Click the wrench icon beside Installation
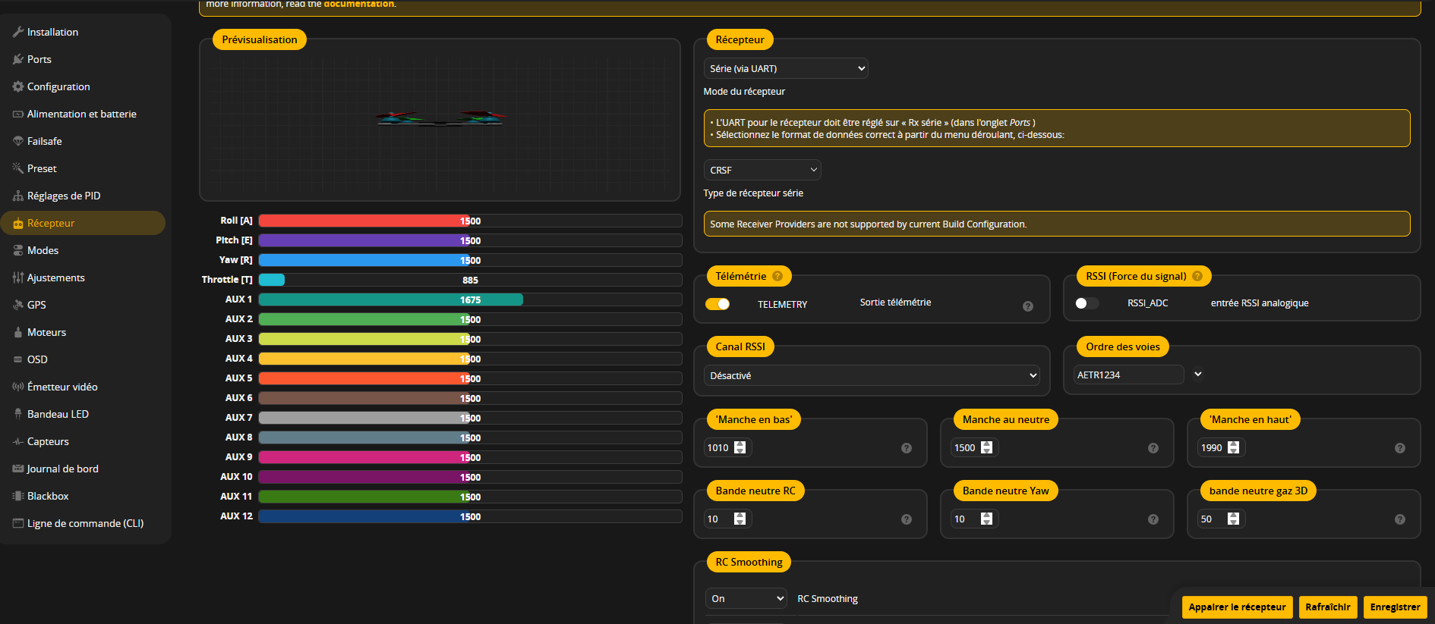 tap(18, 32)
